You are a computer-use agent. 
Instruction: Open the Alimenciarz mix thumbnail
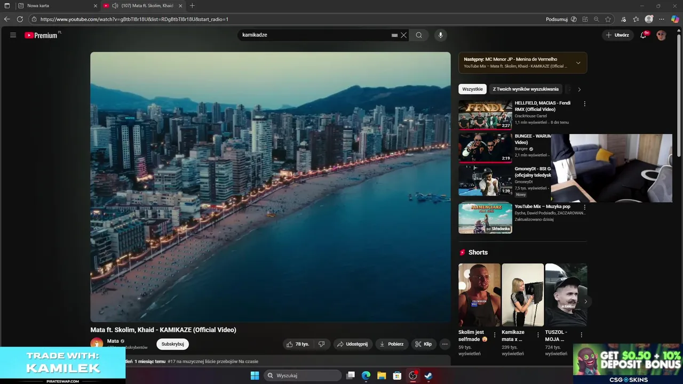tap(485, 218)
